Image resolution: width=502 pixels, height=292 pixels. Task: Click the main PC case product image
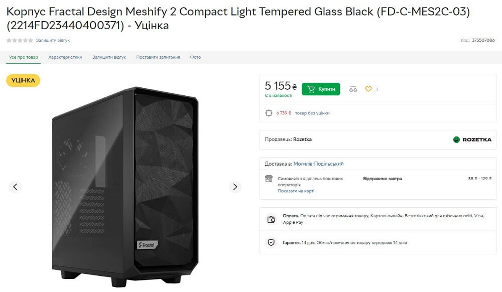[x=125, y=186]
